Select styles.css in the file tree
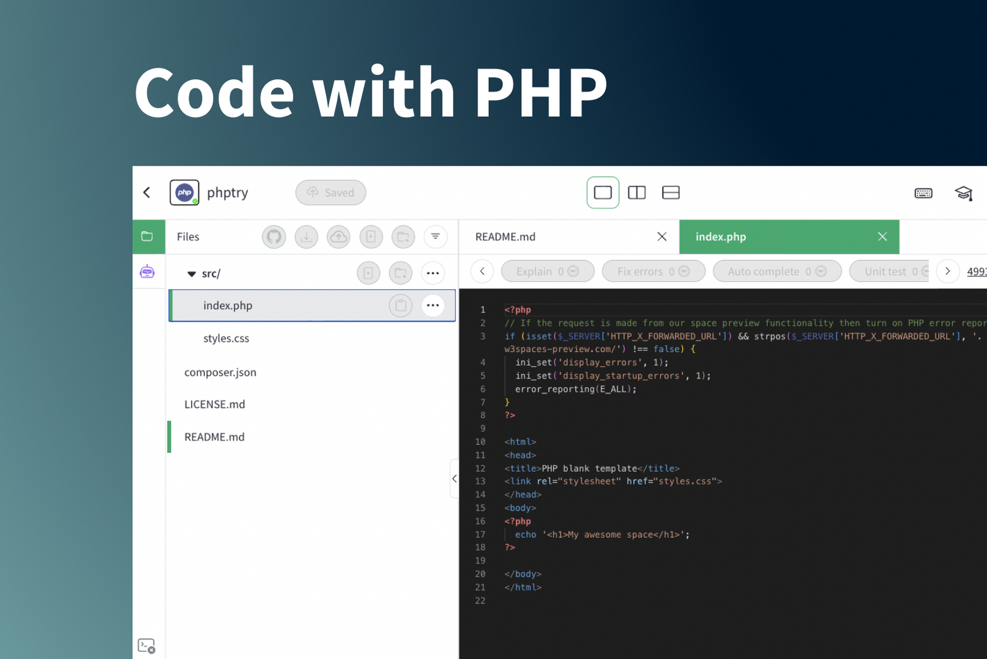The width and height of the screenshot is (987, 659). point(226,338)
